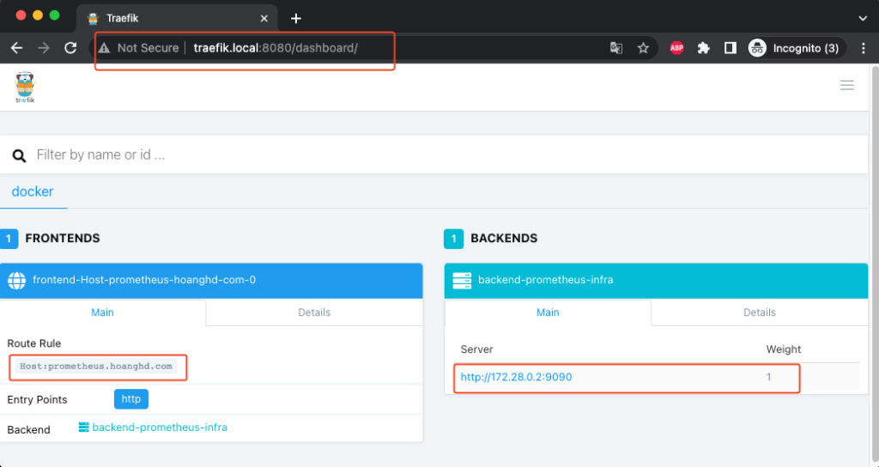Screen dimensions: 879x467
Task: Click the browser back arrow
Action: pos(17,48)
